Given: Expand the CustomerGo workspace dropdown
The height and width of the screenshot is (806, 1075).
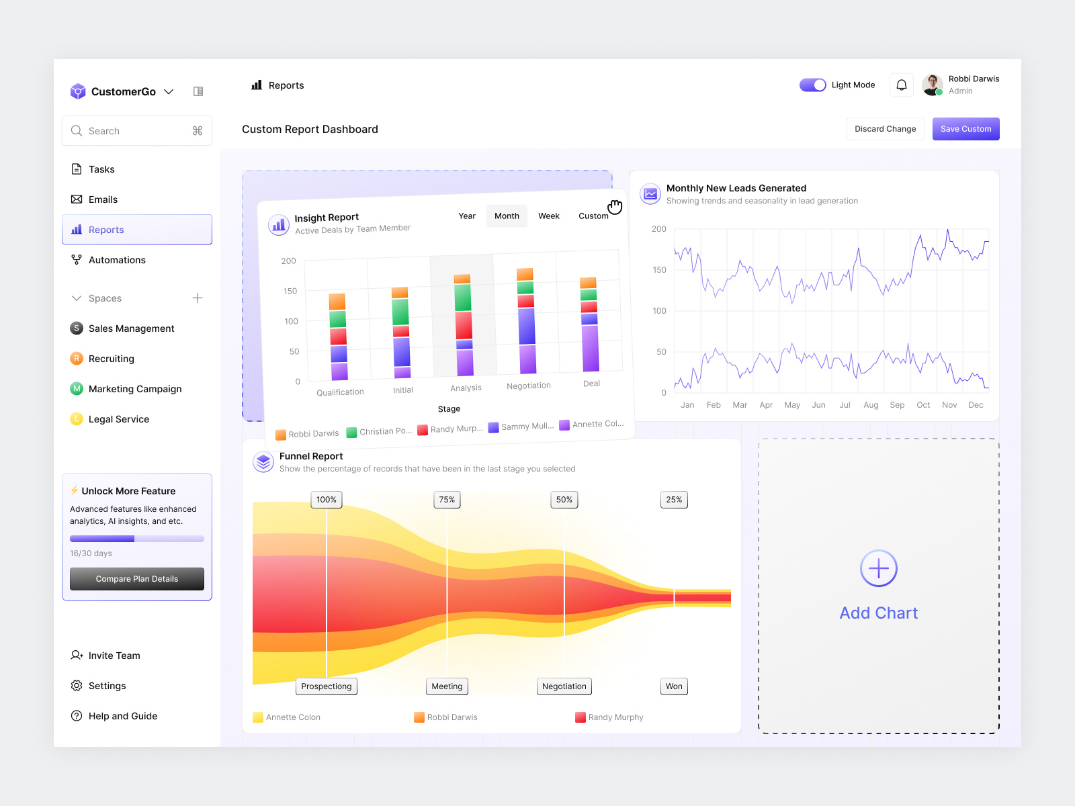Looking at the screenshot, I should pos(169,91).
